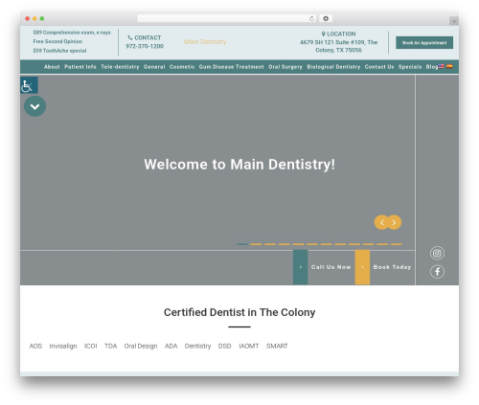Click the $89 Comprehensive exam offer
The image size is (479, 405).
pos(72,33)
